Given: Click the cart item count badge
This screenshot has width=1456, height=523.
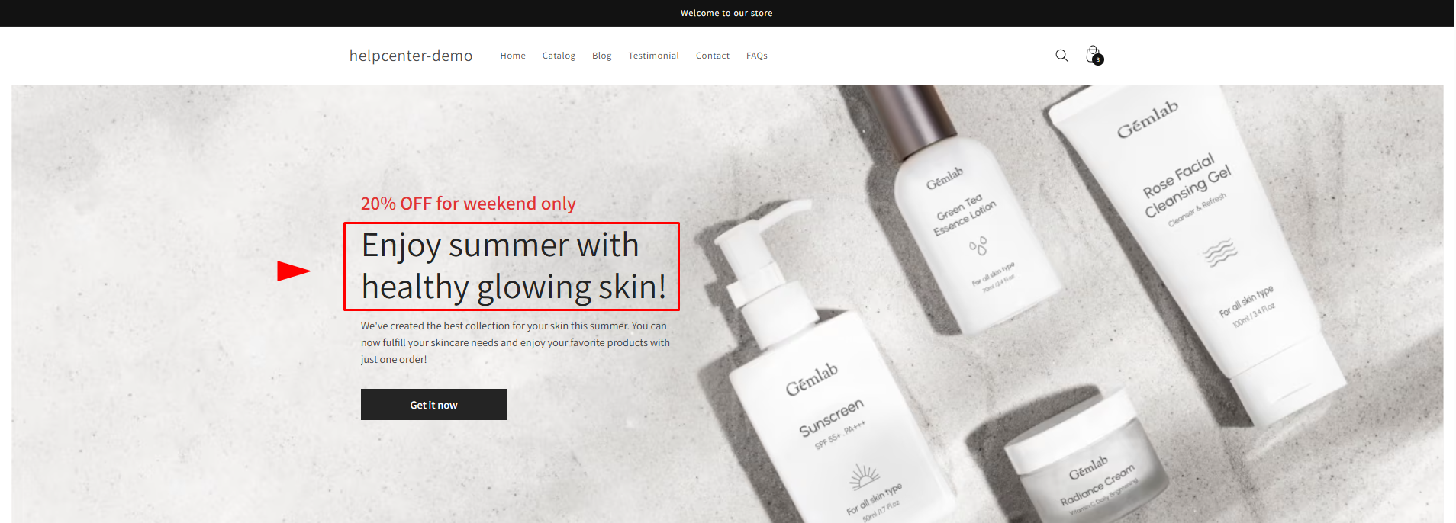Looking at the screenshot, I should click(x=1098, y=59).
